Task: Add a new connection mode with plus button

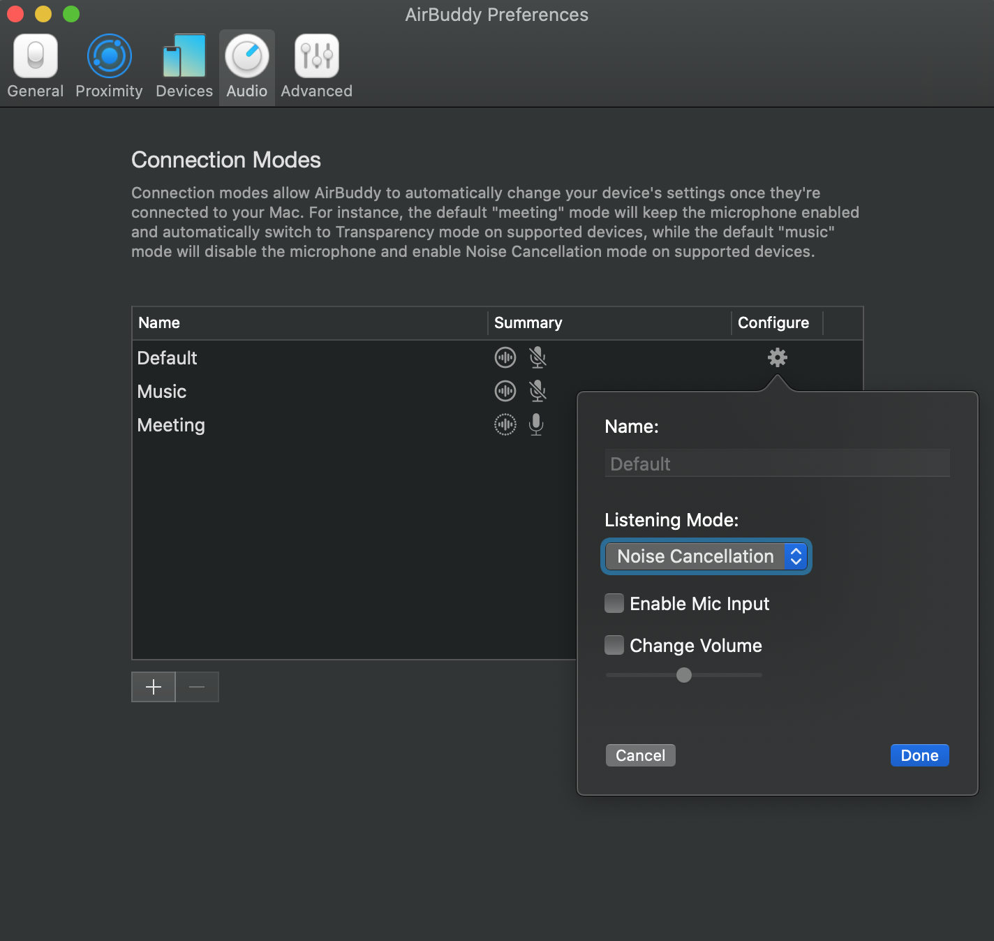Action: (x=154, y=687)
